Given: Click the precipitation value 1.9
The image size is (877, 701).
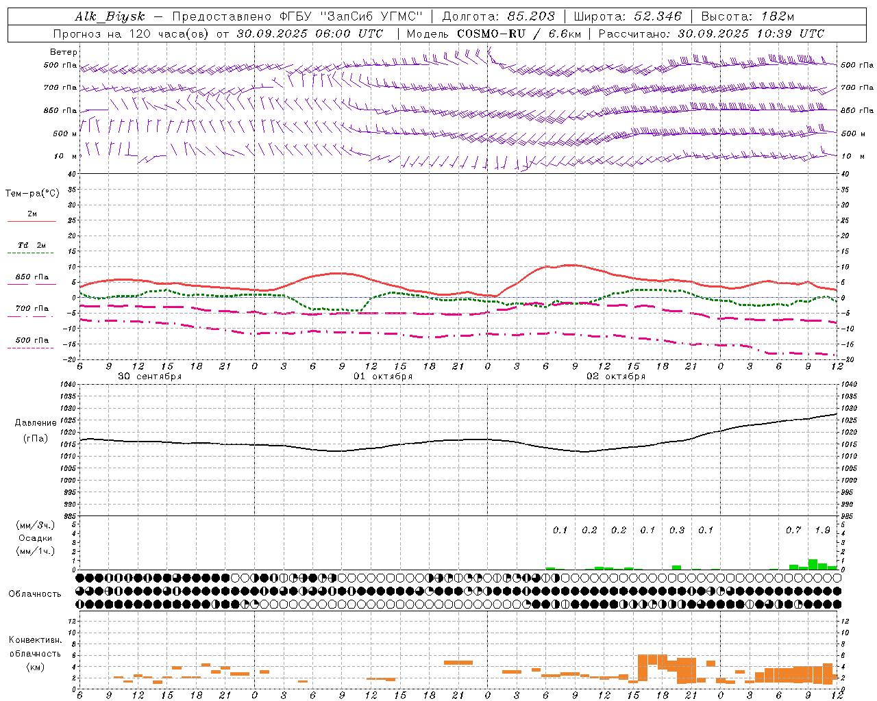Looking at the screenshot, I should 822,530.
